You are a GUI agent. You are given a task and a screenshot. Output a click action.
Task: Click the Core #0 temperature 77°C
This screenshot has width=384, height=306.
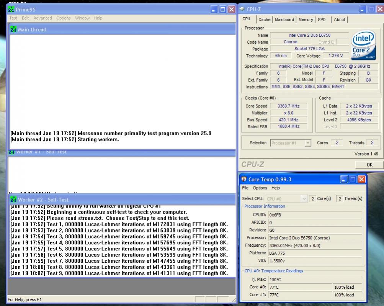coord(300,287)
